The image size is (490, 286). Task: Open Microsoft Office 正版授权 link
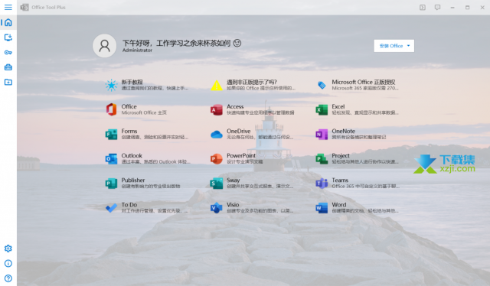coord(364,82)
